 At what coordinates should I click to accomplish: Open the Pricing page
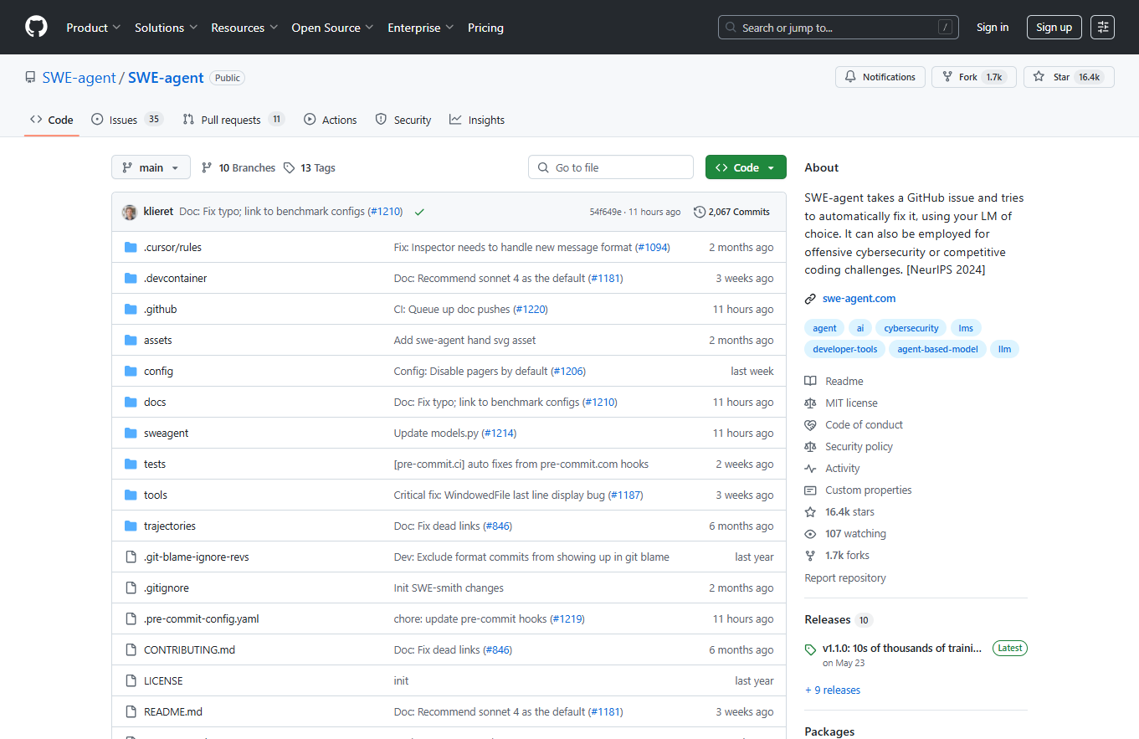pos(485,28)
